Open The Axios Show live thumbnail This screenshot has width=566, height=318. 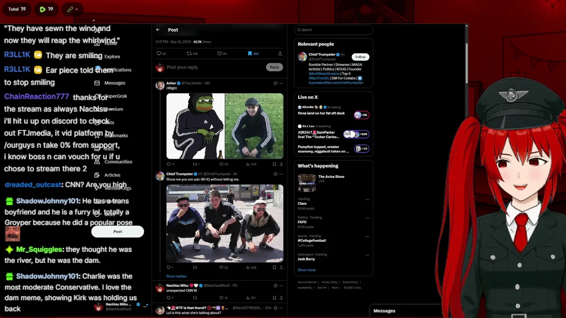[307, 183]
